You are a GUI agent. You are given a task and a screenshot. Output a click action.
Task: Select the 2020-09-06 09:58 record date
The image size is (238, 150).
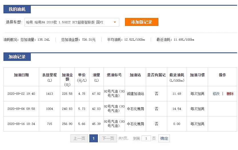(21, 109)
